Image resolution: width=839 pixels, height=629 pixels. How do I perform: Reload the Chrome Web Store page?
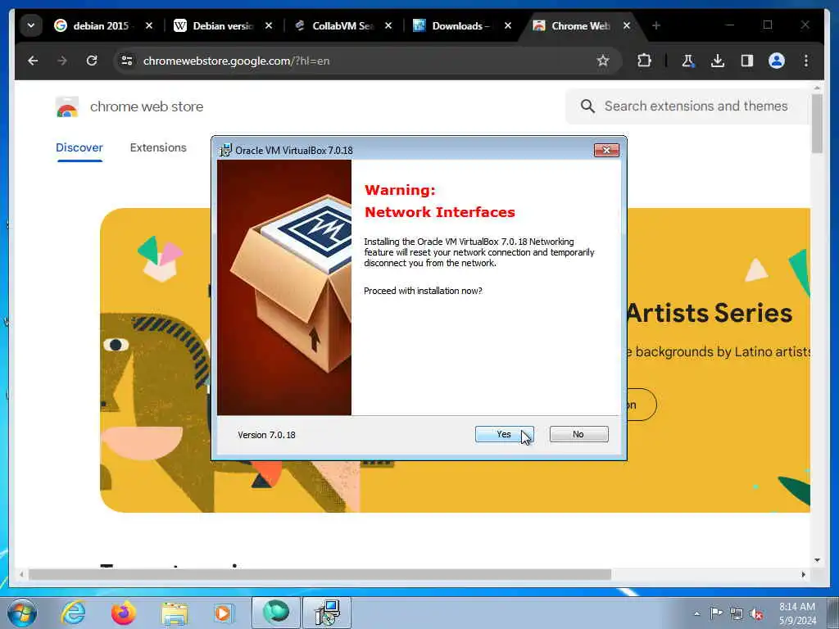click(x=92, y=61)
